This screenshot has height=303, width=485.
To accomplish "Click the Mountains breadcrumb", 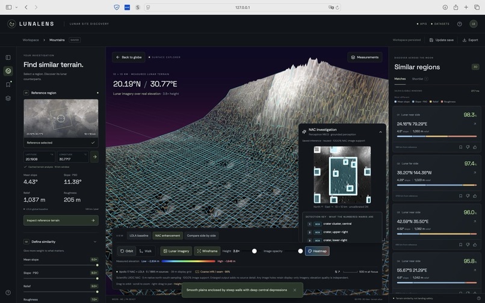I will (x=57, y=40).
